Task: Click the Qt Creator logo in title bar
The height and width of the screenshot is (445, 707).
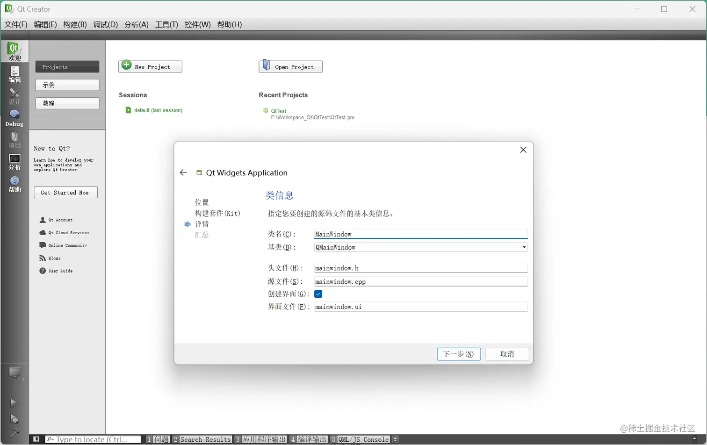Action: pyautogui.click(x=9, y=9)
